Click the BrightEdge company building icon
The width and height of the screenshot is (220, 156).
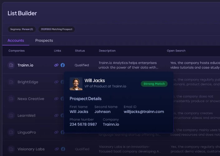click(x=11, y=82)
